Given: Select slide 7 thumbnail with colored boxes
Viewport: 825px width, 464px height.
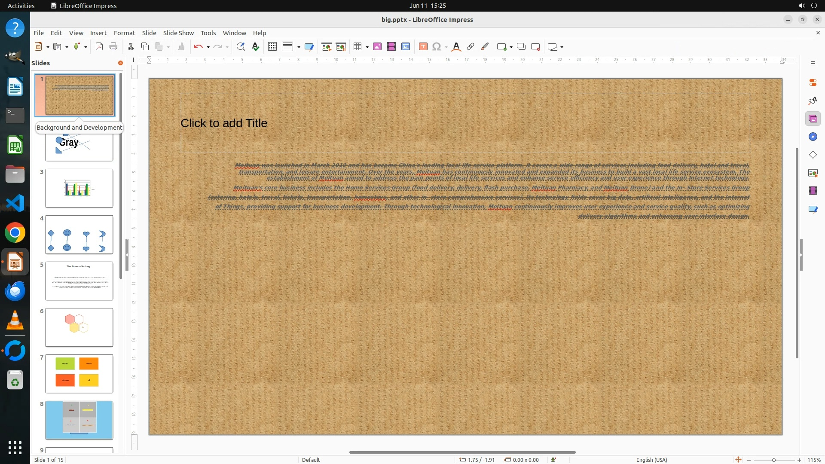Looking at the screenshot, I should click(79, 373).
